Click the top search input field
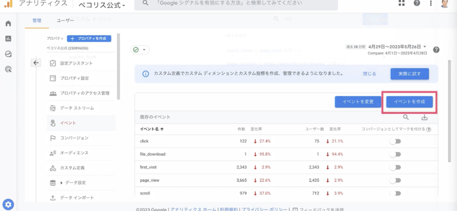This screenshot has width=457, height=211. [236, 4]
